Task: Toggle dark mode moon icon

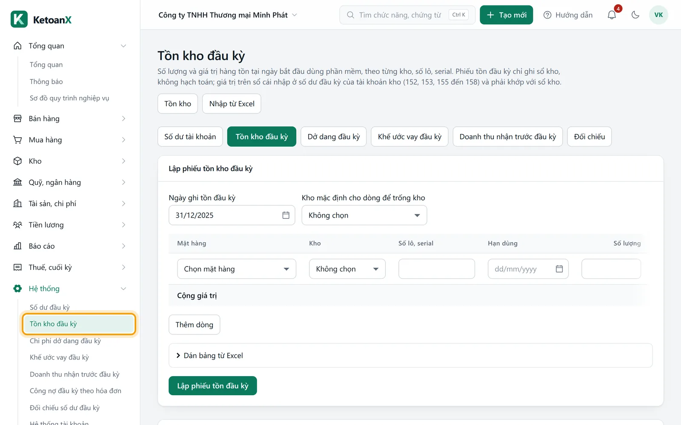Action: [x=635, y=15]
